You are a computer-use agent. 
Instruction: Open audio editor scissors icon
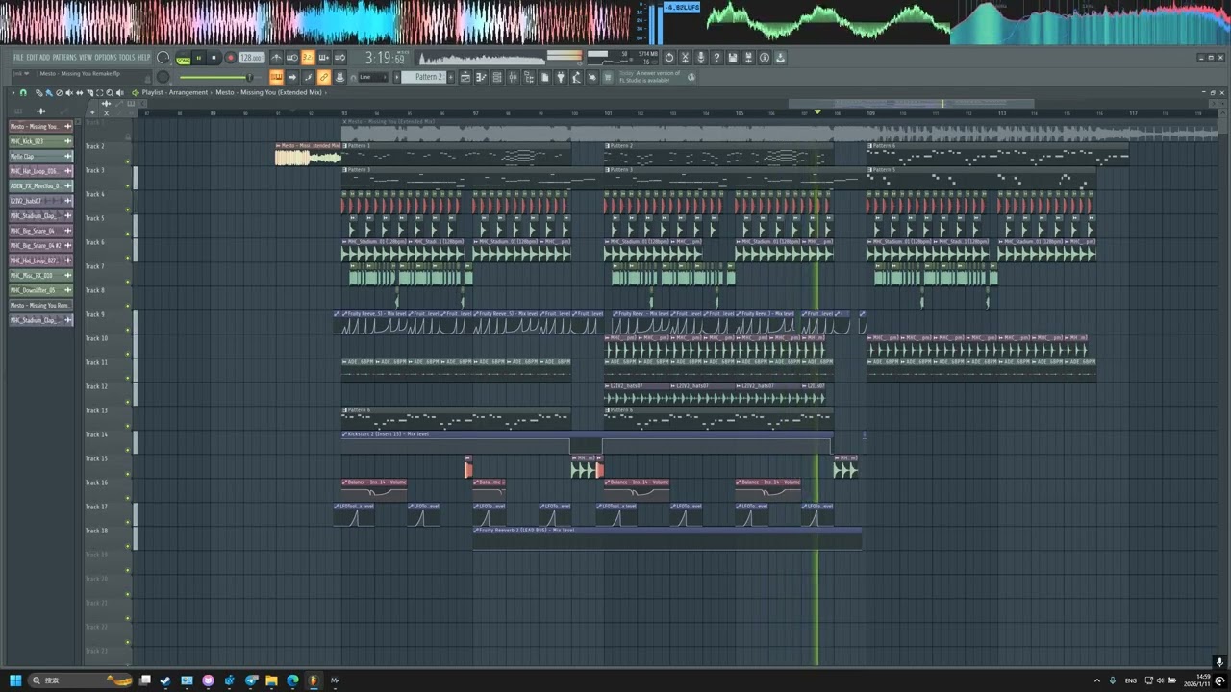[x=685, y=58]
